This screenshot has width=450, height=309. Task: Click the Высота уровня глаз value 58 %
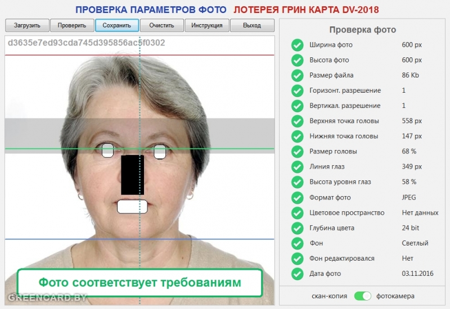coord(409,181)
